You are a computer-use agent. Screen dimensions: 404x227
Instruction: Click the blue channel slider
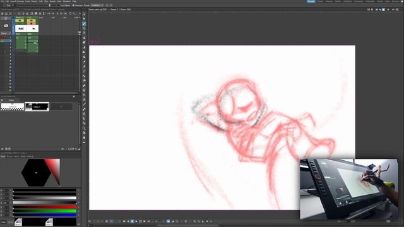click(x=45, y=214)
